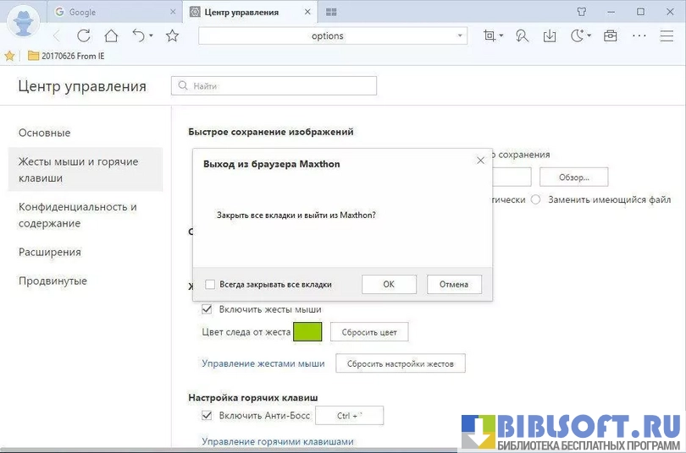Open the downloads icon in toolbar
Viewport: 686px width, 453px height.
550,35
